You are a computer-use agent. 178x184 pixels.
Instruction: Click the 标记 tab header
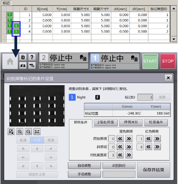6,3
